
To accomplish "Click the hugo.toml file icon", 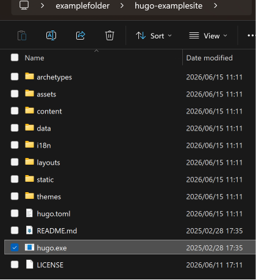I will coord(29,213).
